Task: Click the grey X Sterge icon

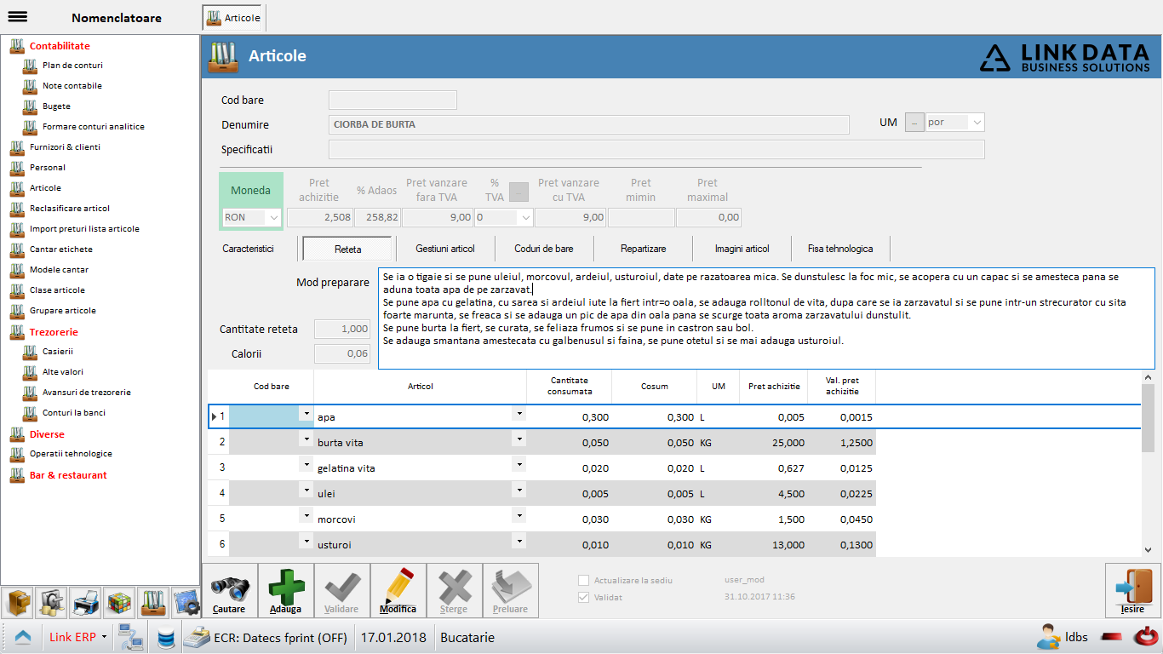Action: [x=454, y=591]
